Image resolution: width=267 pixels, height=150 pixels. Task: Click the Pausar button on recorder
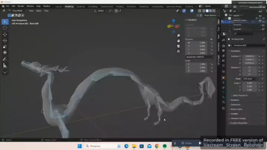[x=186, y=143]
